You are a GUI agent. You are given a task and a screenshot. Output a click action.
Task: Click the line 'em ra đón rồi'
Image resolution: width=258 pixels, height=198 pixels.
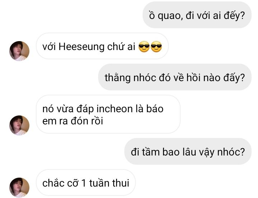click(x=72, y=121)
